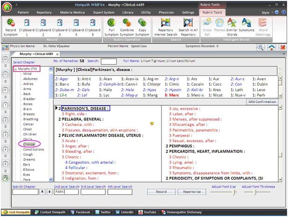
Task: Click the yellow note icon beside Cachexia
Action: 152,123
